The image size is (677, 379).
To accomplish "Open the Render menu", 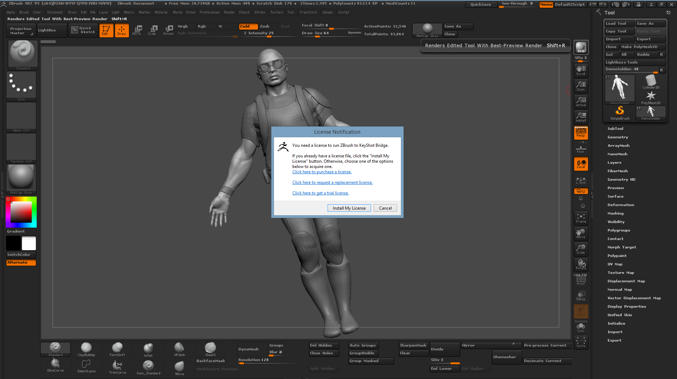I will [229, 12].
